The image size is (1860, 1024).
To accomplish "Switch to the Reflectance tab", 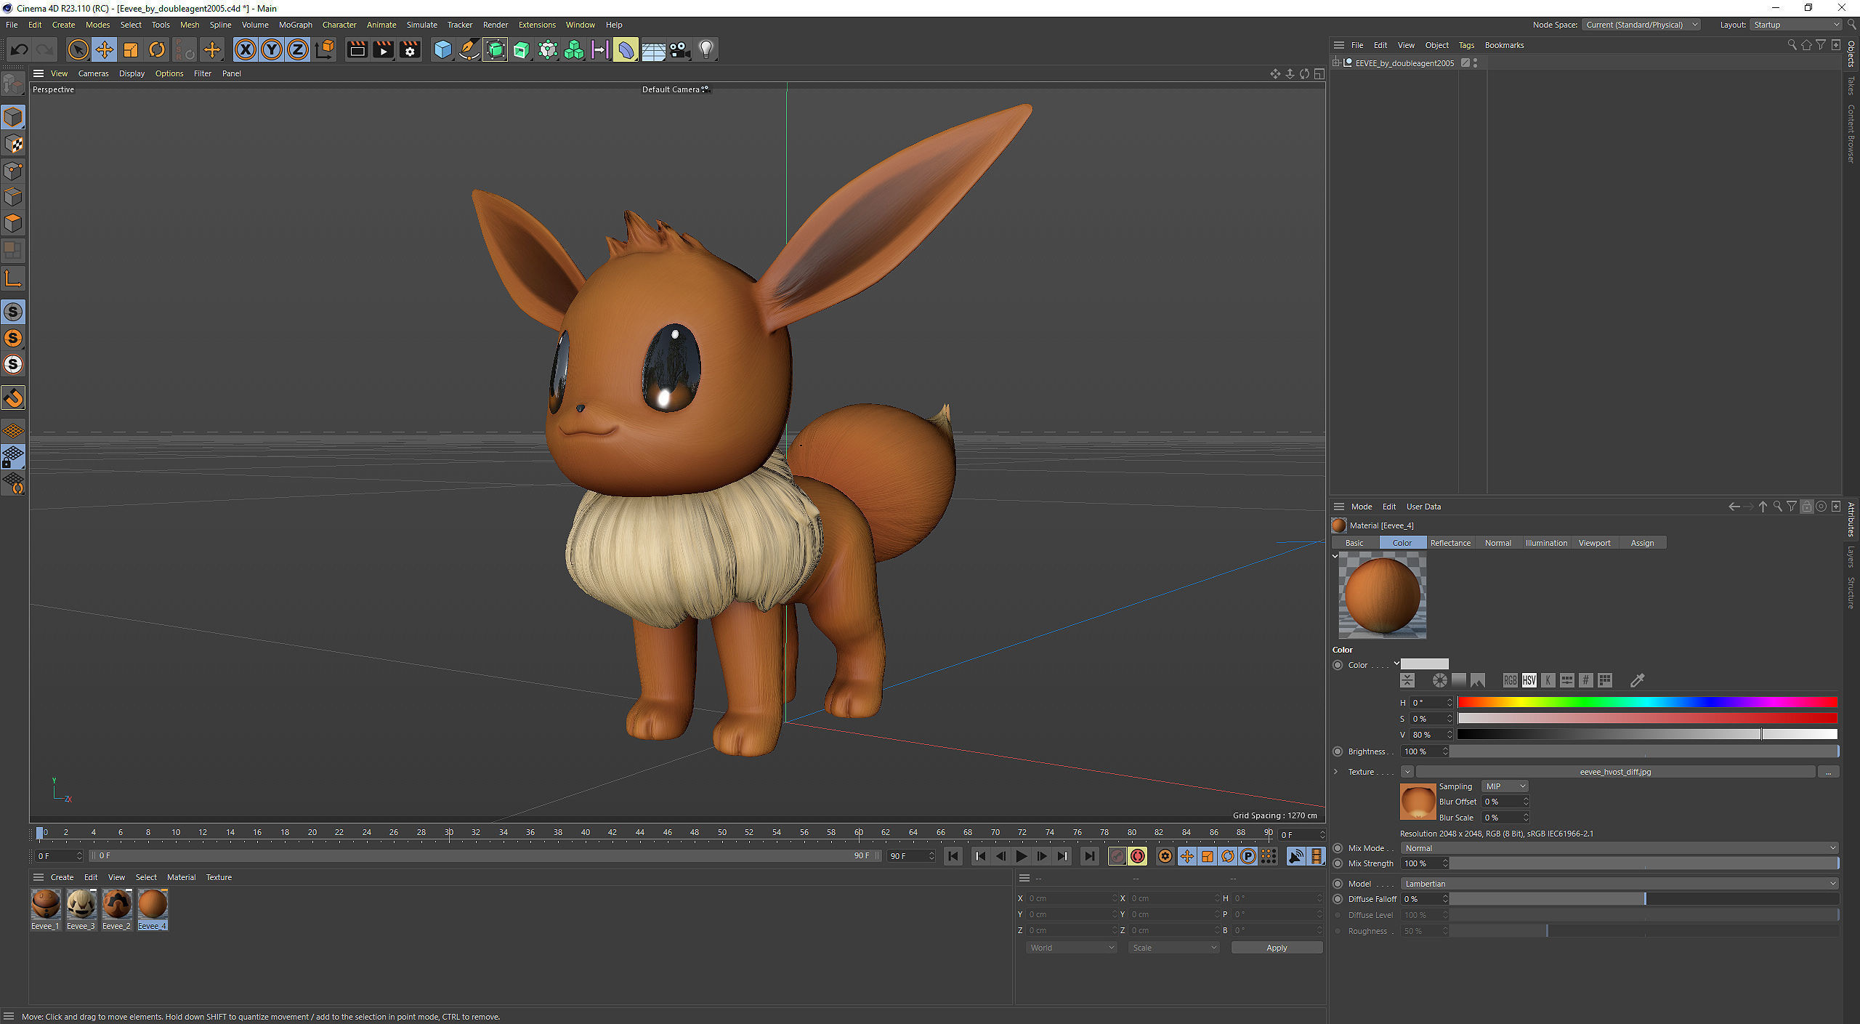I will point(1450,543).
